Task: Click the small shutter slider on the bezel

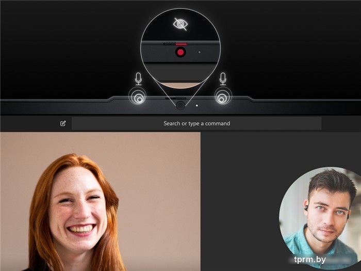Action: [180, 98]
